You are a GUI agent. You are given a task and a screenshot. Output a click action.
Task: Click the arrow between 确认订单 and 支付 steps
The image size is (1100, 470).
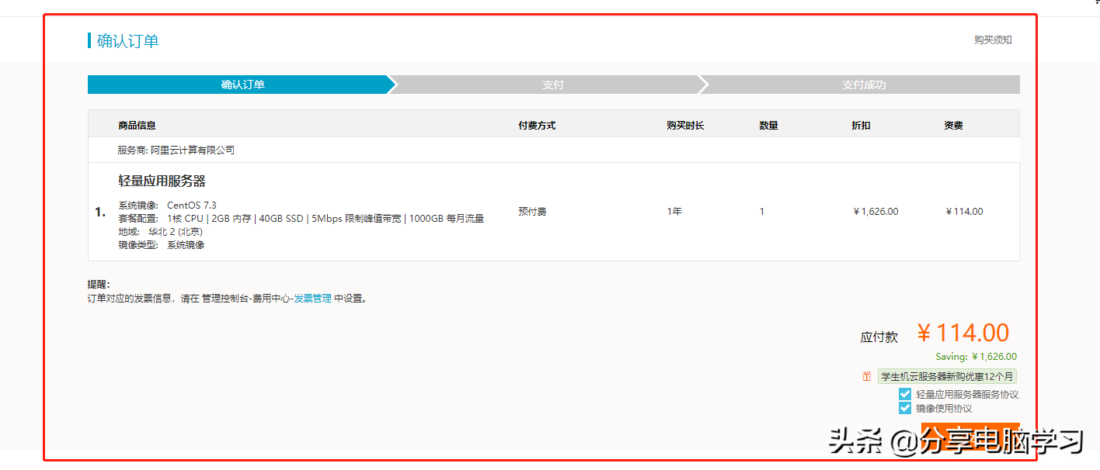[395, 84]
